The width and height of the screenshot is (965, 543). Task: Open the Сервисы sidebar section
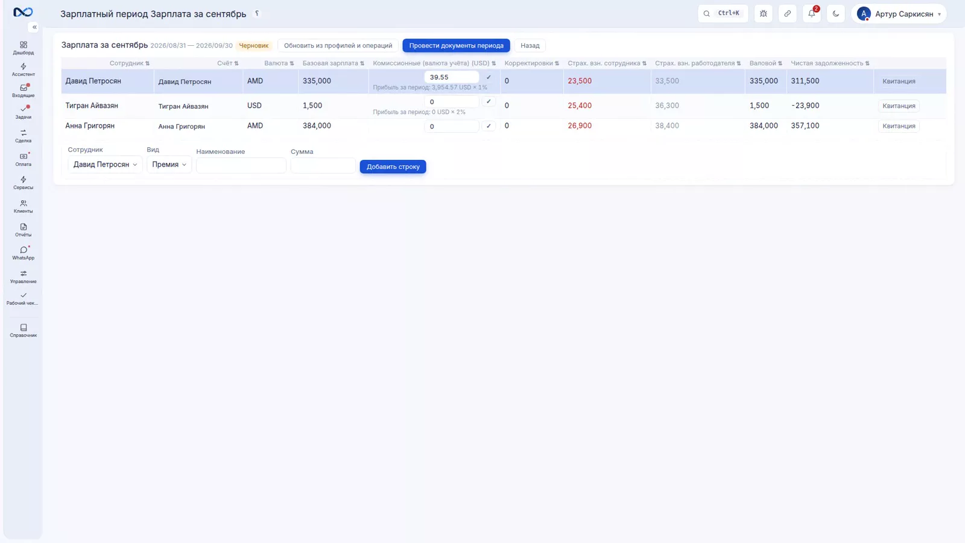23,183
